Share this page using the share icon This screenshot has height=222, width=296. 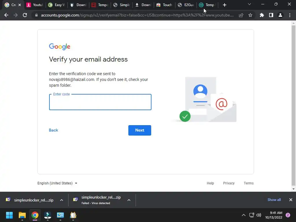click(x=241, y=15)
